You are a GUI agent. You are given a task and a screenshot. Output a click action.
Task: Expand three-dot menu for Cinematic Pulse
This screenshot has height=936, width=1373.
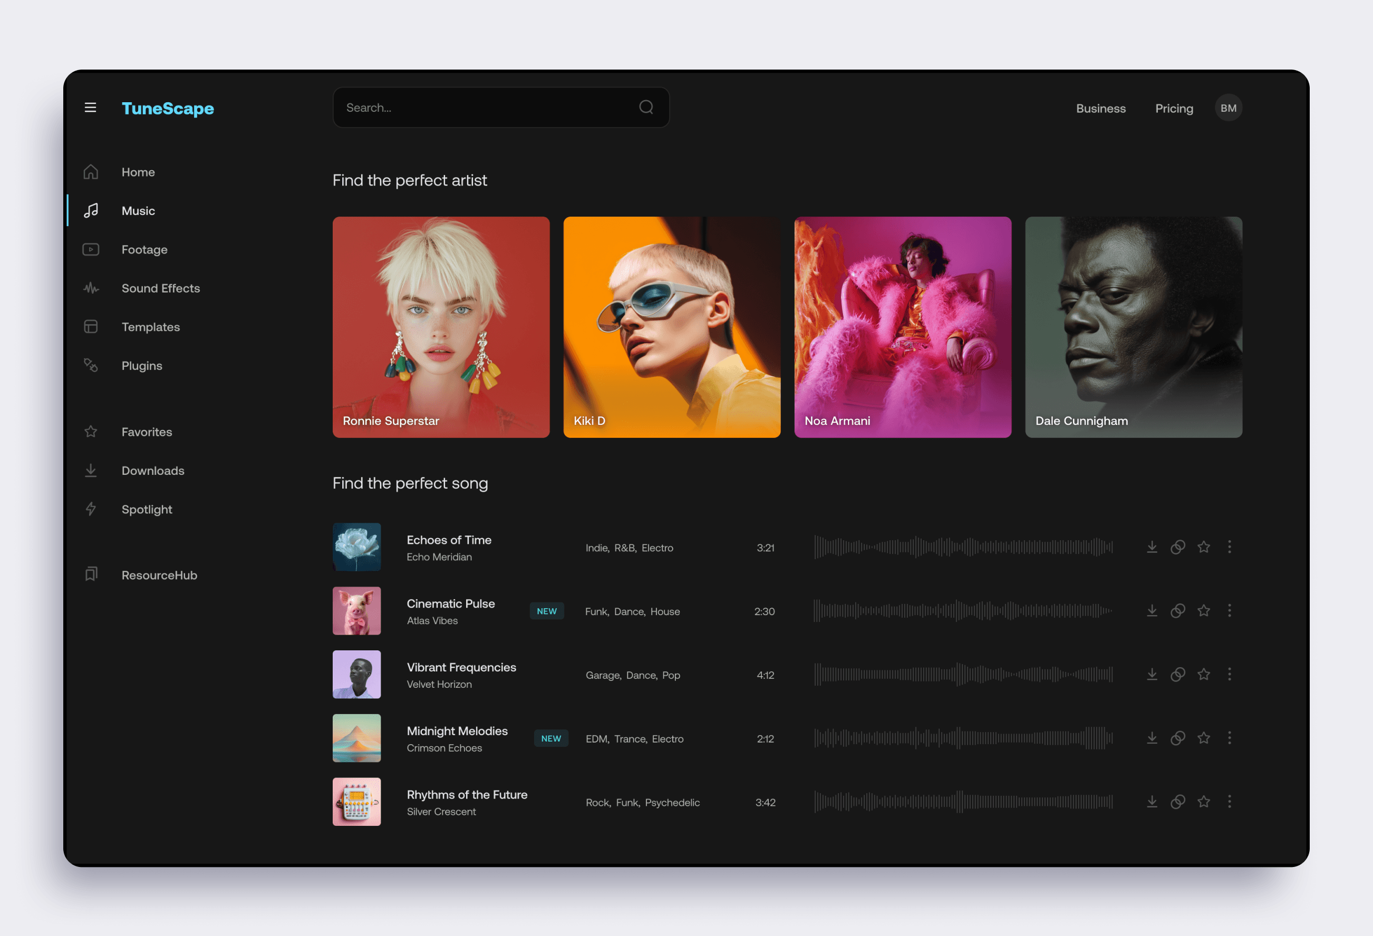(x=1230, y=611)
